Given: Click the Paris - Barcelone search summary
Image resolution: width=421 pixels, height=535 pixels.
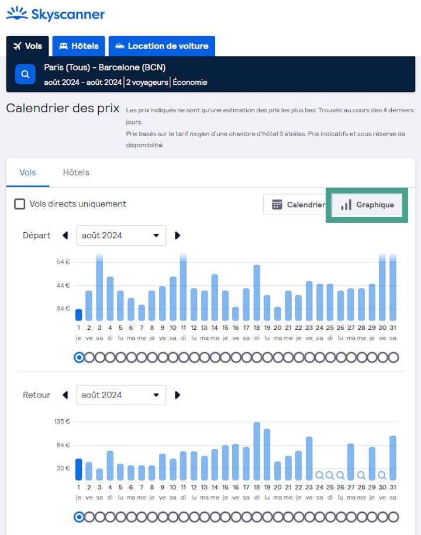Looking at the screenshot, I should tap(126, 74).
